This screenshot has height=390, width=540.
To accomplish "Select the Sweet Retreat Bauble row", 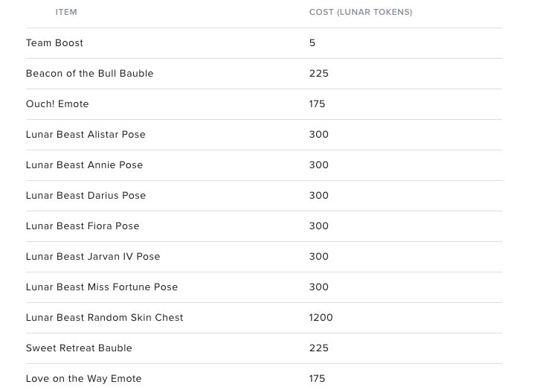I will coord(264,348).
